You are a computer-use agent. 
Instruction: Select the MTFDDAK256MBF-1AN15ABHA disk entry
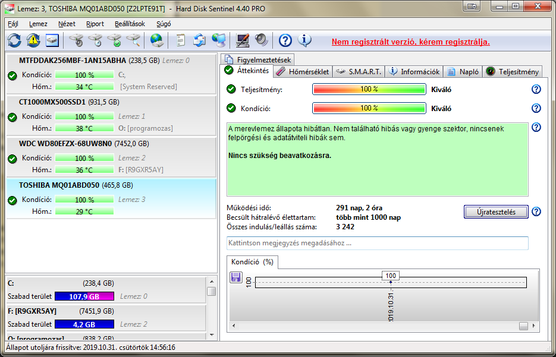(111, 74)
